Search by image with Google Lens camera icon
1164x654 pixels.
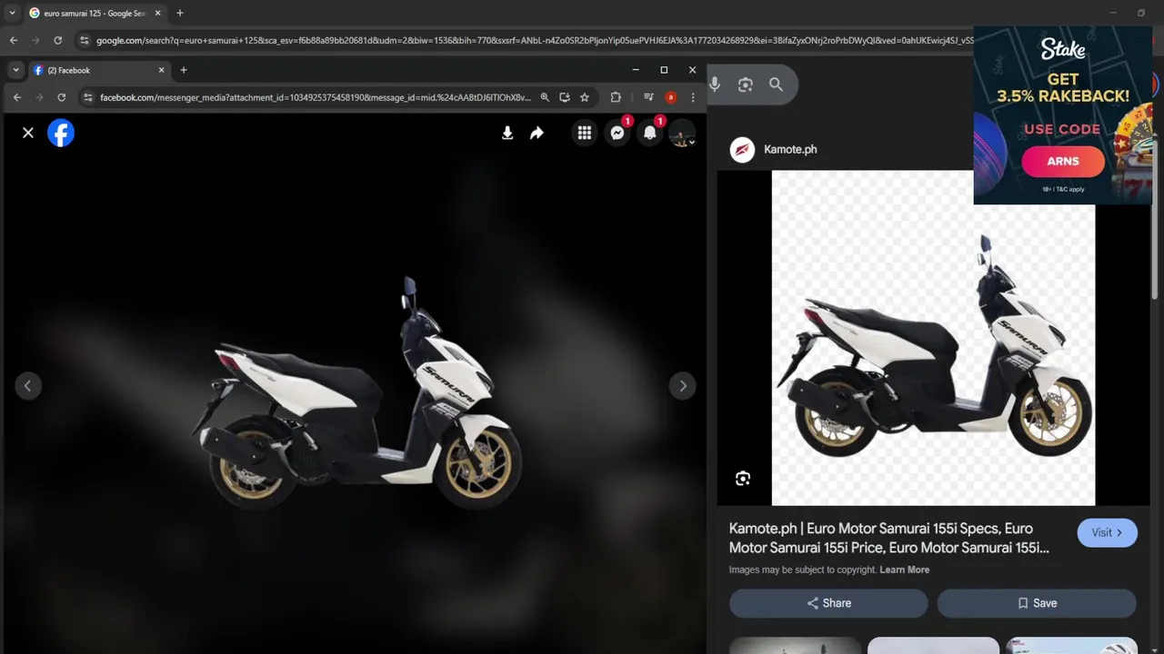coord(746,84)
